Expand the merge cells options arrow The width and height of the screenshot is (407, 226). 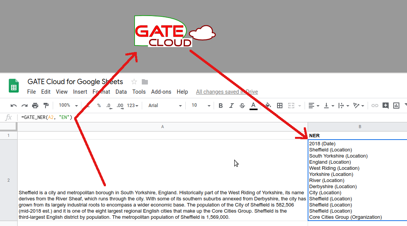300,106
